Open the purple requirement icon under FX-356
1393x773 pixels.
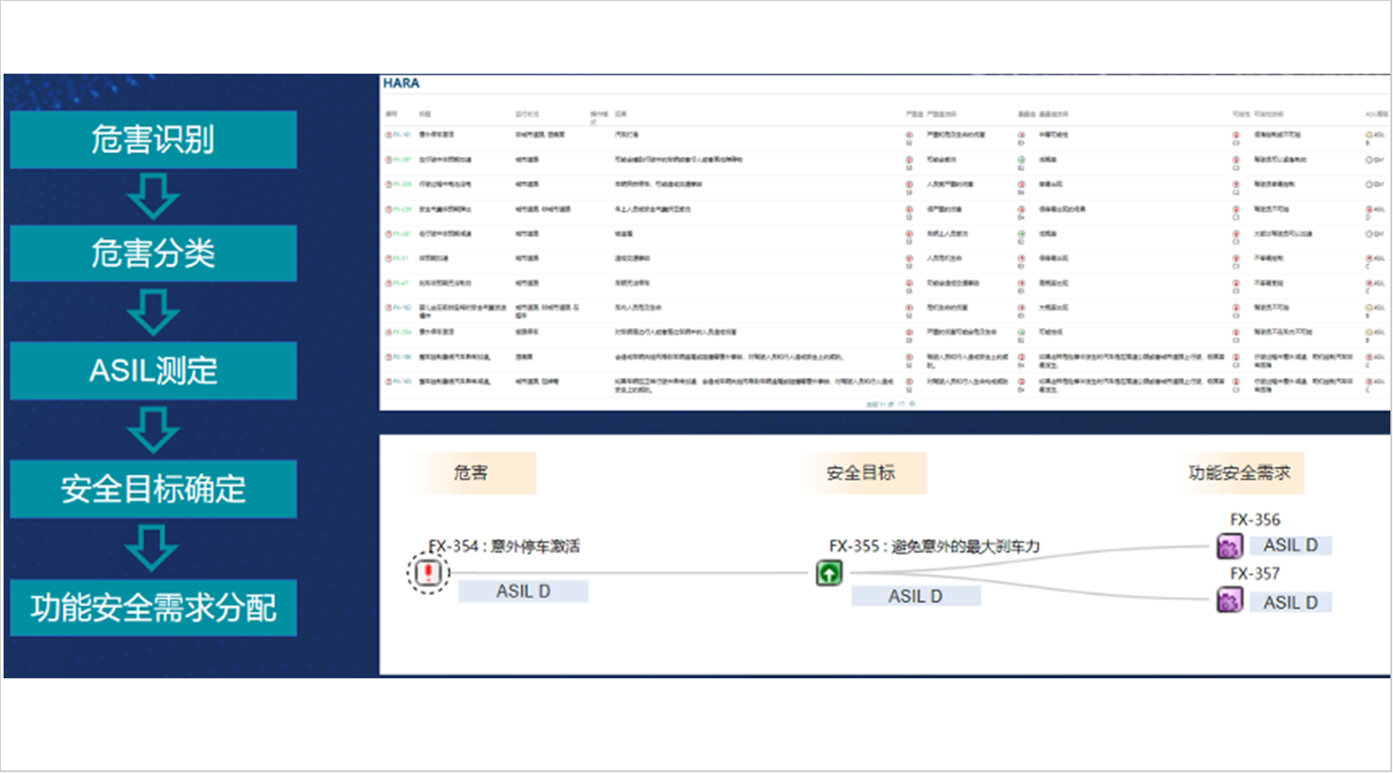click(1229, 547)
